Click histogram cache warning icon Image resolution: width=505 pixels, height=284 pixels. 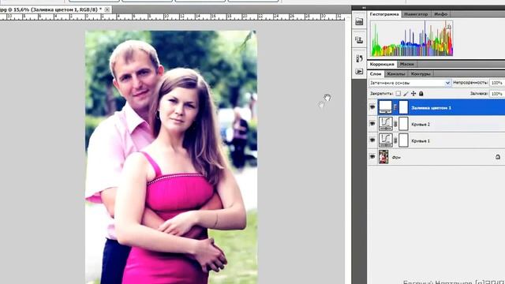click(449, 27)
